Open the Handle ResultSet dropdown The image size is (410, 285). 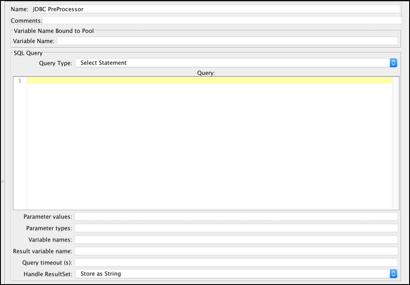[x=236, y=274]
